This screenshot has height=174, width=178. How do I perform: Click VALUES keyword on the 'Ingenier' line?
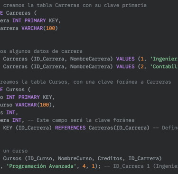tap(125, 59)
